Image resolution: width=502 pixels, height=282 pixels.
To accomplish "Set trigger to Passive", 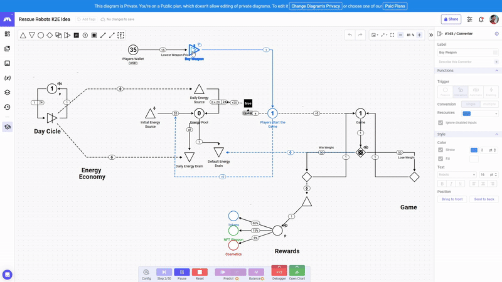I will [445, 91].
